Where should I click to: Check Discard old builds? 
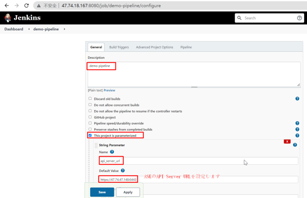pyautogui.click(x=90, y=99)
